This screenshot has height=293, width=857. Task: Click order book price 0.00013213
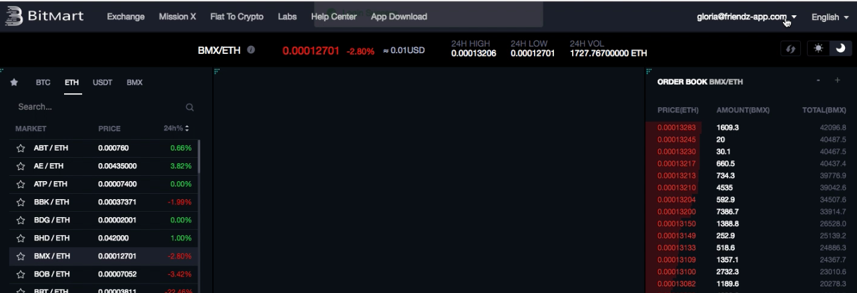click(x=677, y=176)
